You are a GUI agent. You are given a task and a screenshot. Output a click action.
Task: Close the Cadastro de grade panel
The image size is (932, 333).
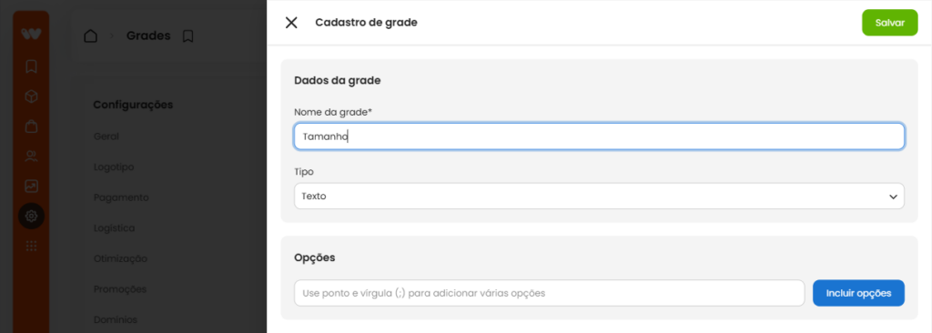[x=291, y=23]
